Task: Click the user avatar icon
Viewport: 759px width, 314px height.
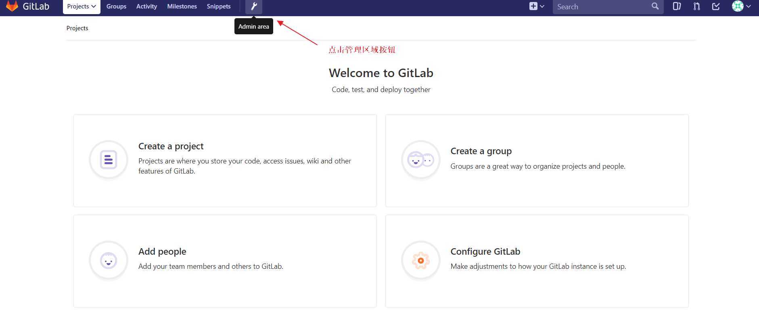Action: tap(738, 6)
